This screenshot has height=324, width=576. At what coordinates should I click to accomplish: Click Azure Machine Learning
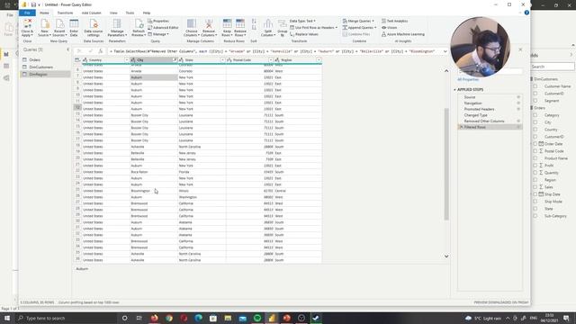[403, 34]
